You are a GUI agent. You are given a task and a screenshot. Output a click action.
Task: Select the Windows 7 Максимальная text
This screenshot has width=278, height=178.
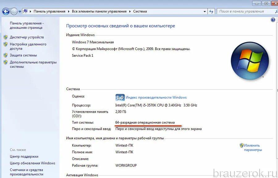93,42
